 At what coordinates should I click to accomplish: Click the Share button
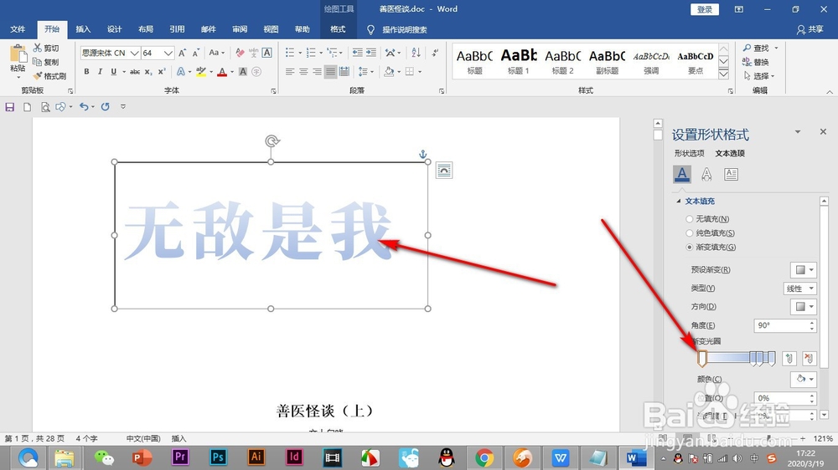(x=810, y=29)
